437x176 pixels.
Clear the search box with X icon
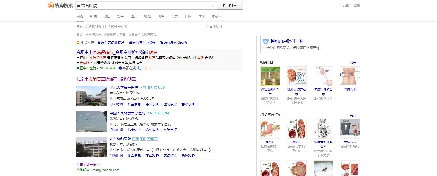[x=213, y=6]
